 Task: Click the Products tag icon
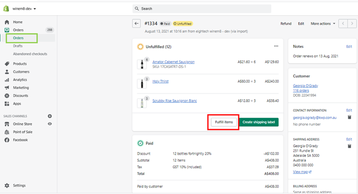pyautogui.click(x=7, y=64)
